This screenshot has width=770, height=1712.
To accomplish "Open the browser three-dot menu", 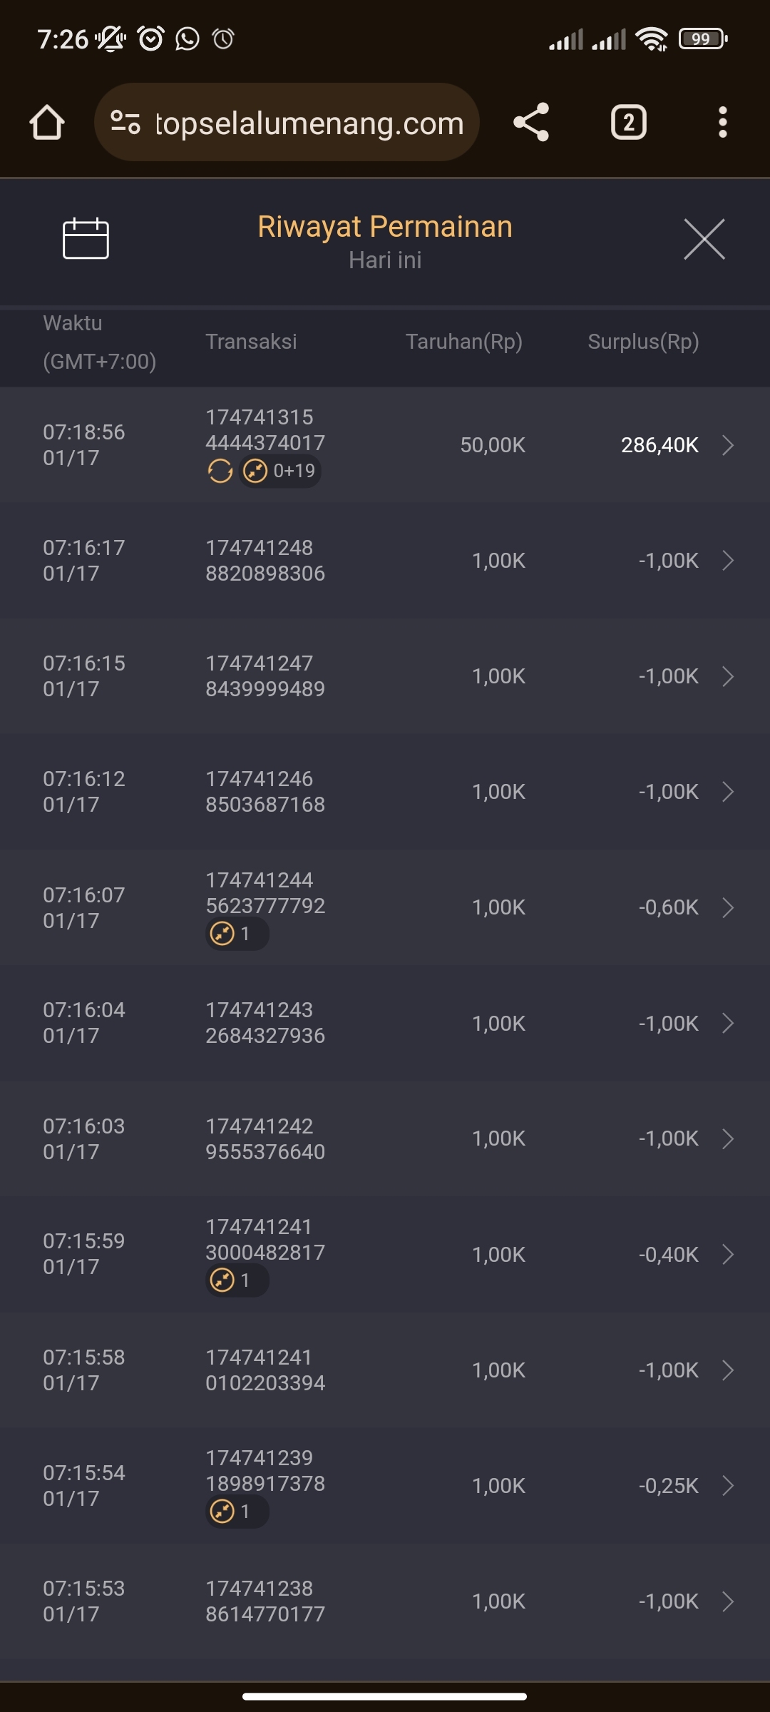I will [722, 123].
